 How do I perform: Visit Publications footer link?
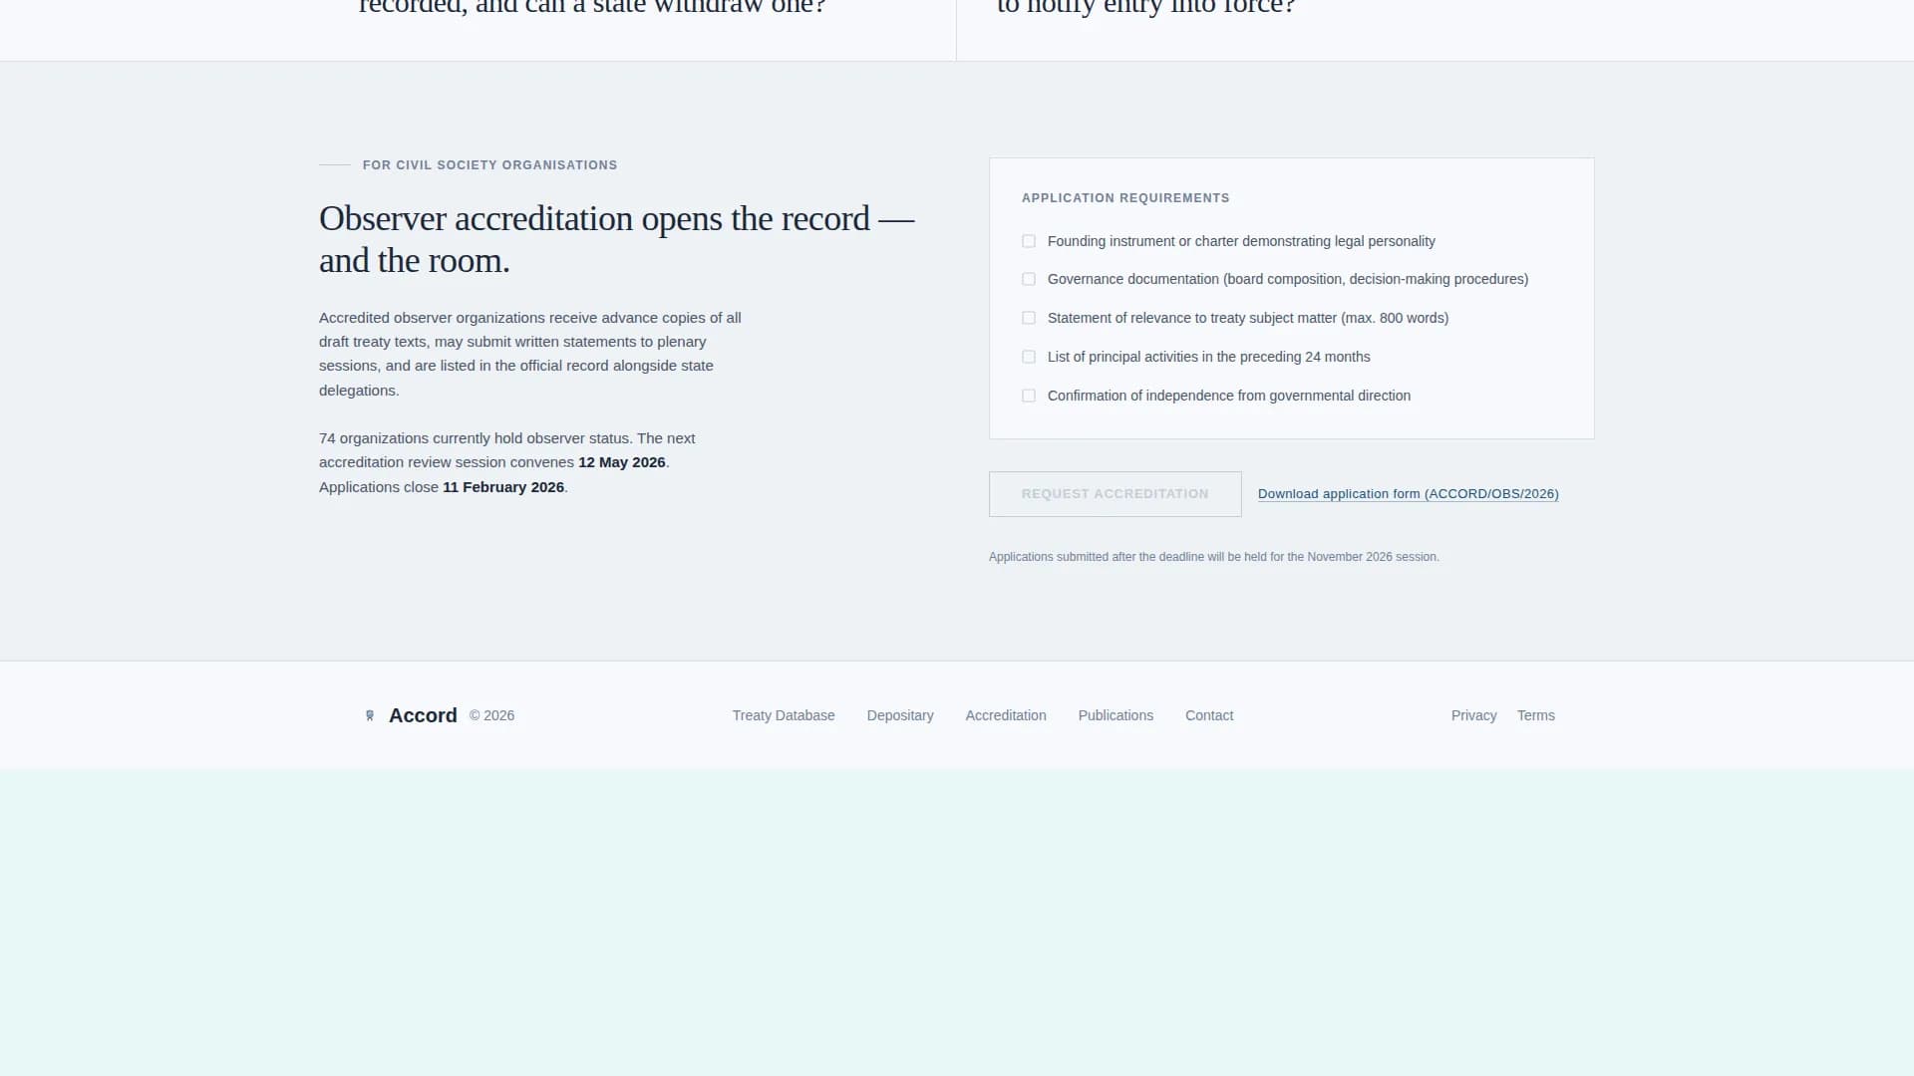pos(1116,715)
